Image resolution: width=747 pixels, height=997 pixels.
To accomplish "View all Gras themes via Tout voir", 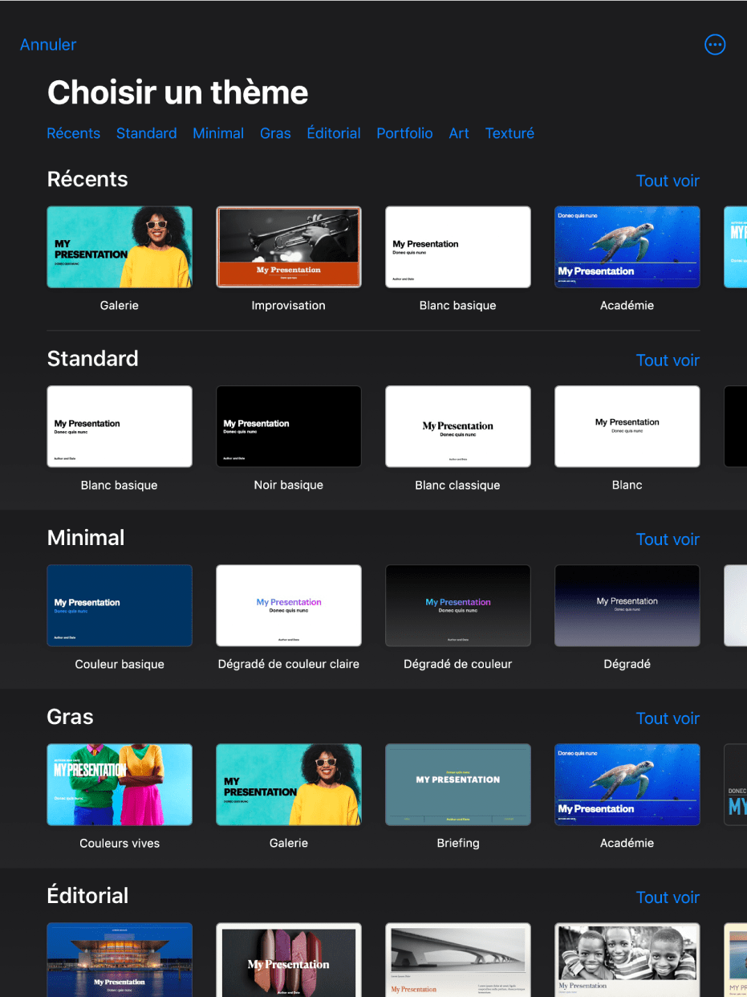I will coord(668,718).
